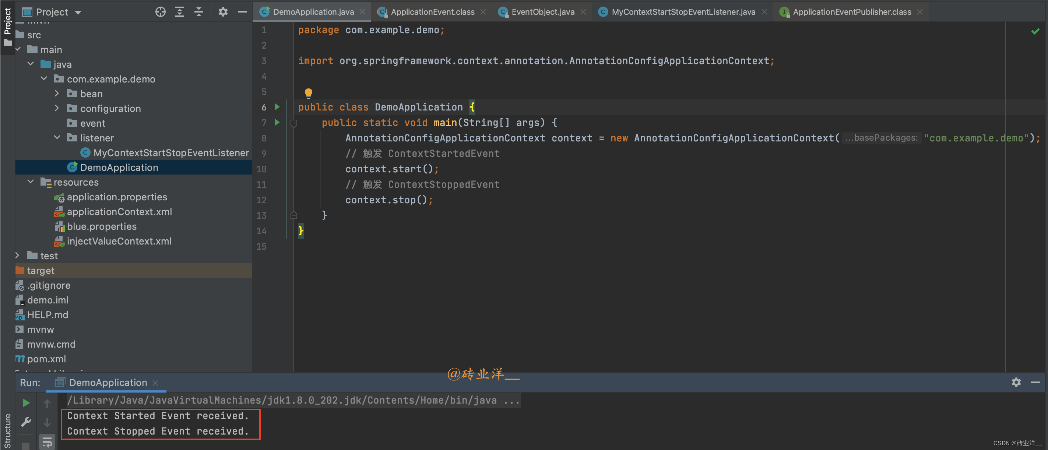
Task: Click the Expand project tree icon
Action: click(x=180, y=11)
